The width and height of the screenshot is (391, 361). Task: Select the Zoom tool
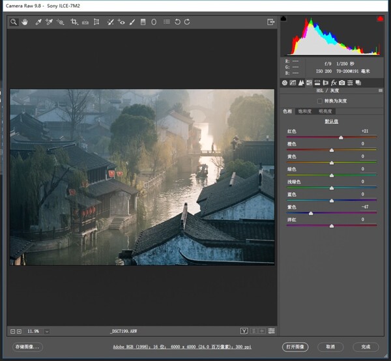(x=14, y=22)
